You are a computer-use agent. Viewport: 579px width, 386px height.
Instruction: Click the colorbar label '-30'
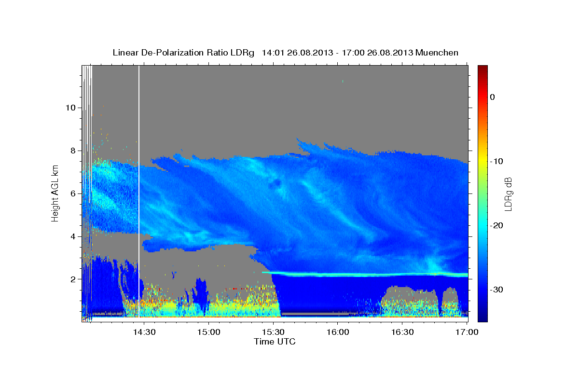[x=496, y=289]
